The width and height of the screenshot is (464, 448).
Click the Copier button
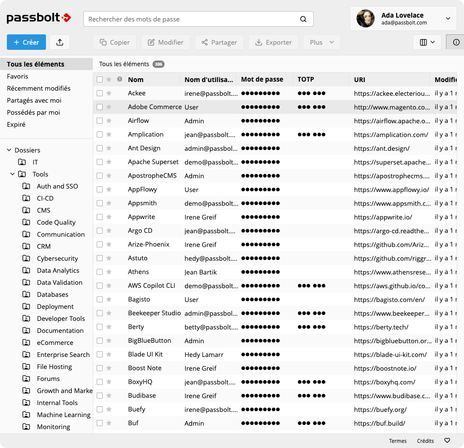[x=115, y=43]
